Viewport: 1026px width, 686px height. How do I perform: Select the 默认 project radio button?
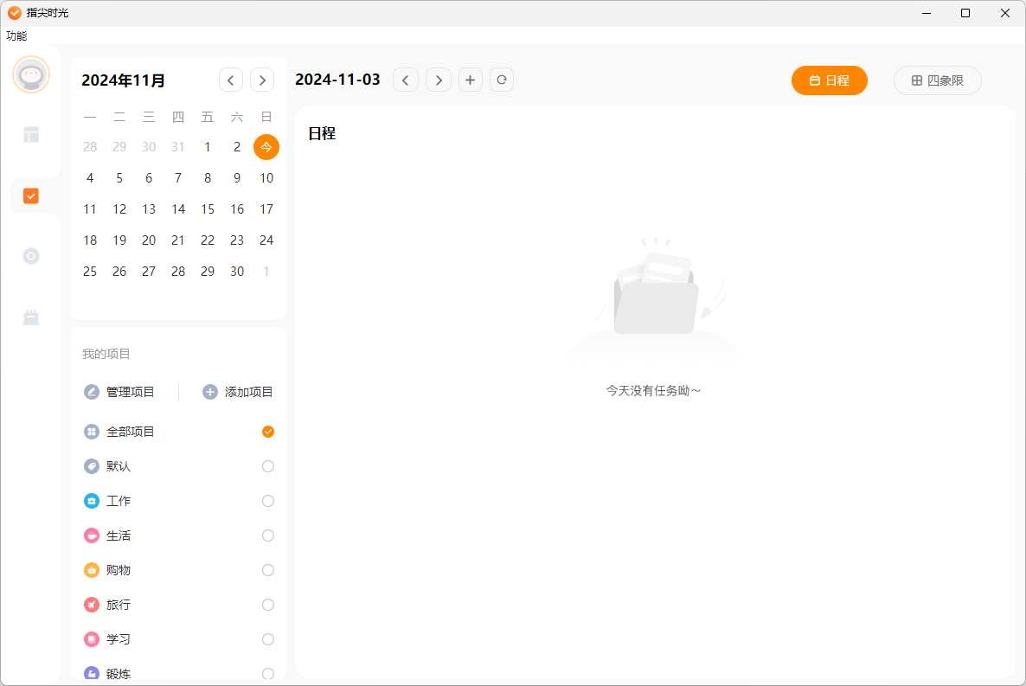(267, 466)
